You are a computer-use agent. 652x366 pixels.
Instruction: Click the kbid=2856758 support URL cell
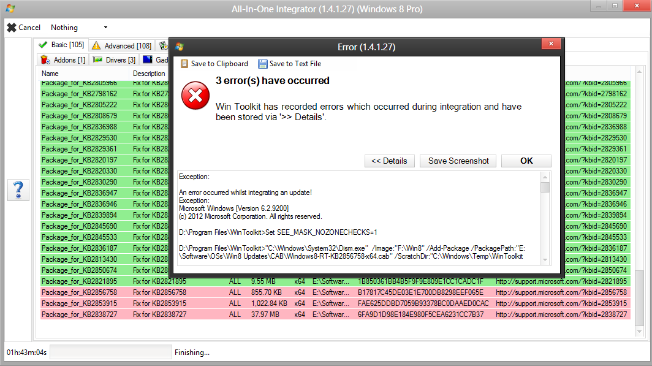561,292
